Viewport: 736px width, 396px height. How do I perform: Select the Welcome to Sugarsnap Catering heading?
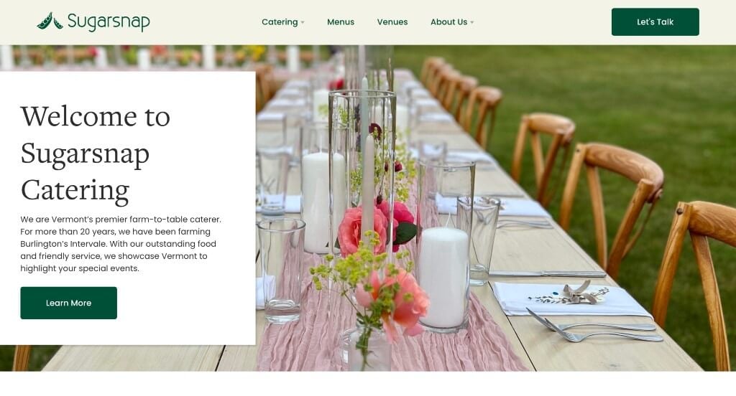coord(96,154)
